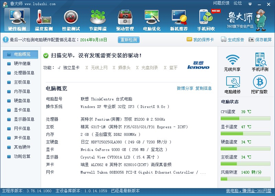Click 已经是最新版本 in status bar

coord(125,191)
